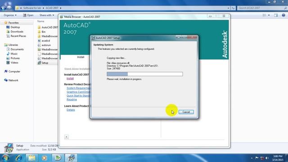288x162 pixels.
Task: Select the Bin folder in file list
Action: 44,31
